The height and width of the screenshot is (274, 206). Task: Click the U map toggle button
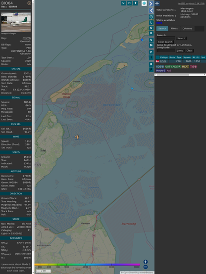pyautogui.click(x=123, y=3)
